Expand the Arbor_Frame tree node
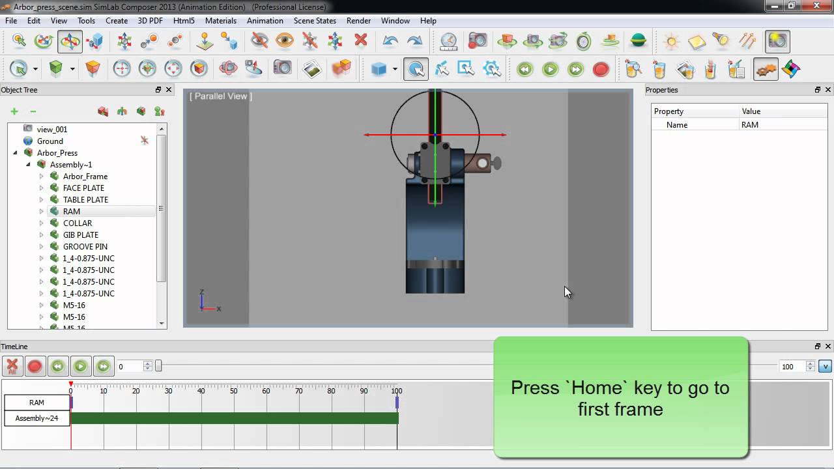This screenshot has width=834, height=469. point(41,176)
